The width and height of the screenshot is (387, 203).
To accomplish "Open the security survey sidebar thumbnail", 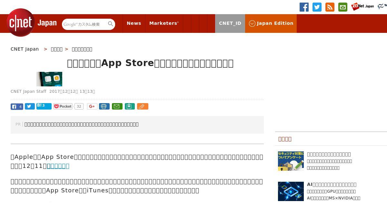I will (291, 161).
